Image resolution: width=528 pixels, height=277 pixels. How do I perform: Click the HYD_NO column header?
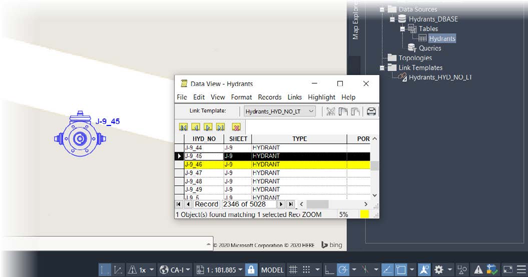[204, 138]
